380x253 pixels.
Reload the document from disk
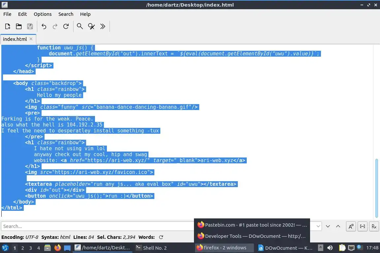point(66,26)
